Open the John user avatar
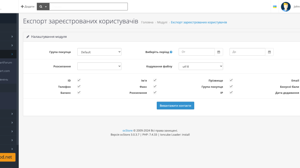The width and height of the screenshot is (300, 168). [286, 7]
